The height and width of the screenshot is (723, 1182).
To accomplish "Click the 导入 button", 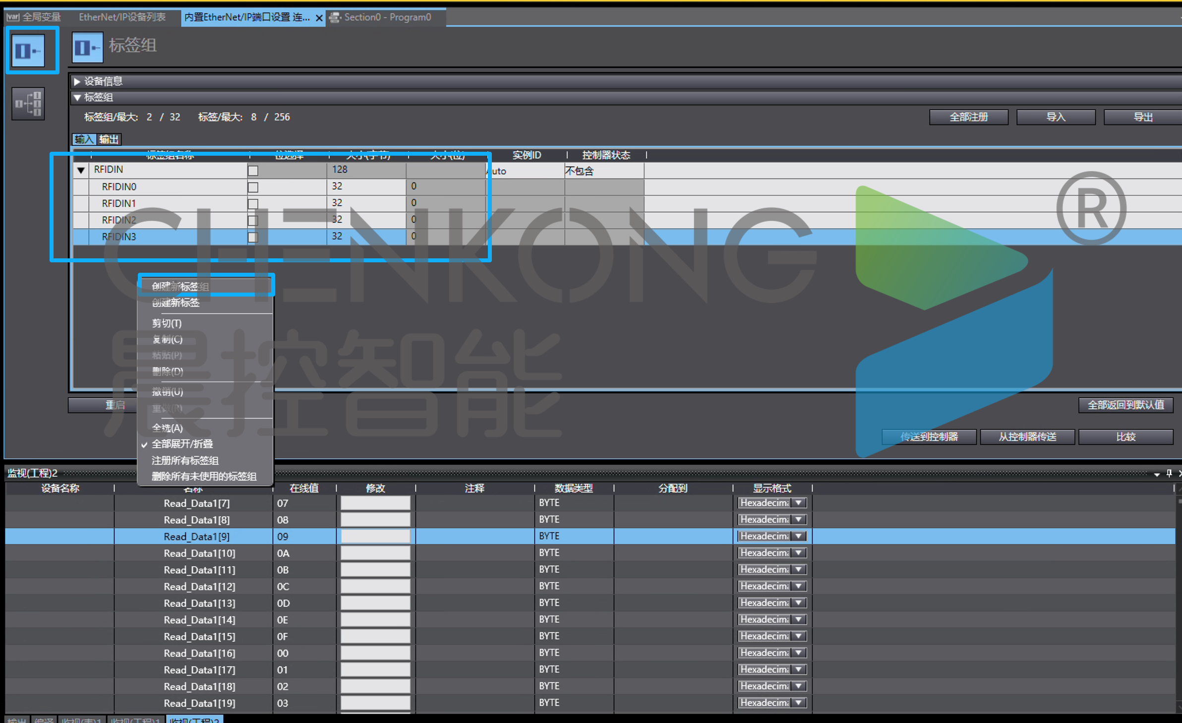I will coord(1056,117).
